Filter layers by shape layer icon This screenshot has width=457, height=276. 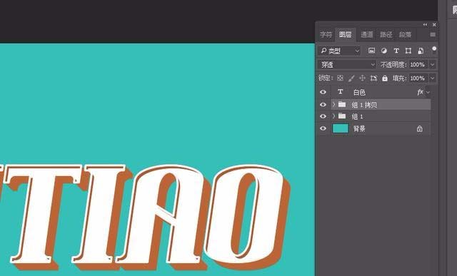(x=408, y=51)
